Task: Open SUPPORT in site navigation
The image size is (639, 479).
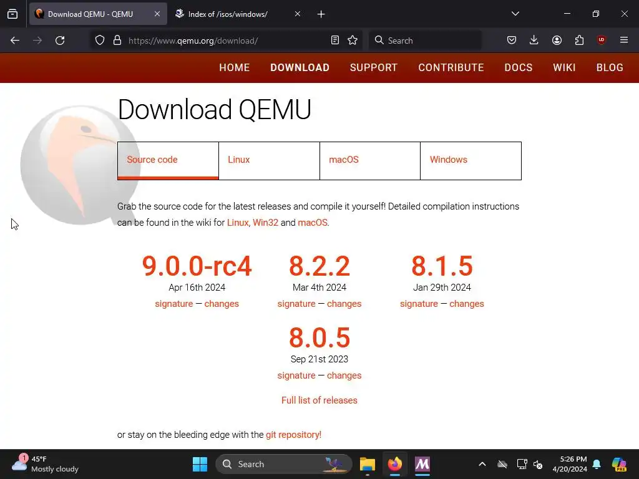Action: (x=374, y=67)
